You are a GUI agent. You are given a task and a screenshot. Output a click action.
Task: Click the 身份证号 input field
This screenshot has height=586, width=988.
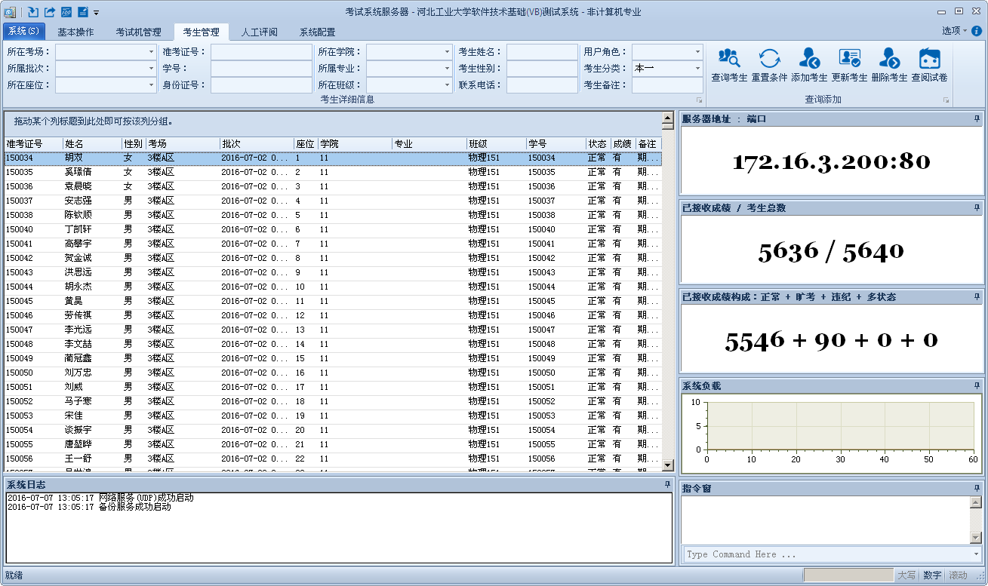click(x=261, y=85)
